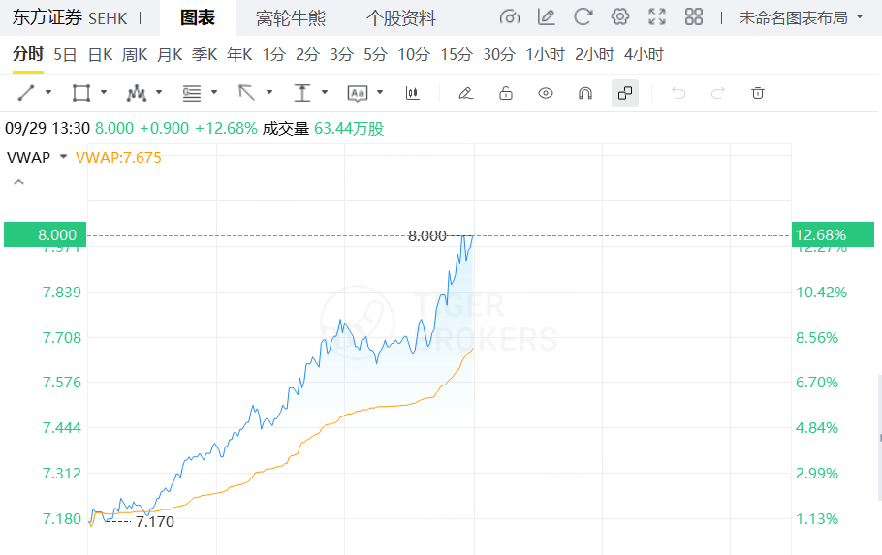Select 5日 timeframe
This screenshot has height=555, width=882.
point(65,55)
